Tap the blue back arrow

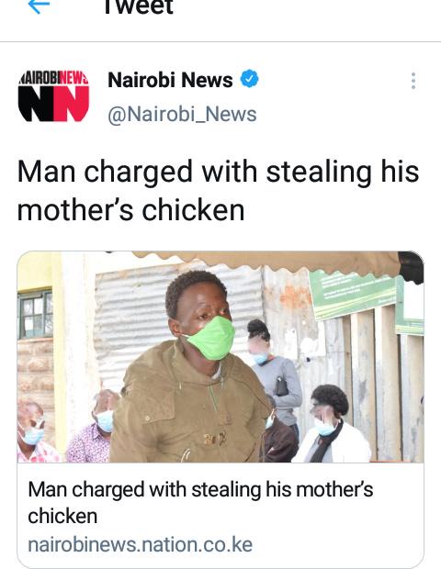(x=39, y=6)
